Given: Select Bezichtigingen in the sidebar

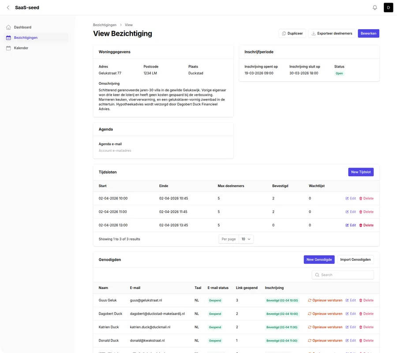Looking at the screenshot, I should 26,38.
